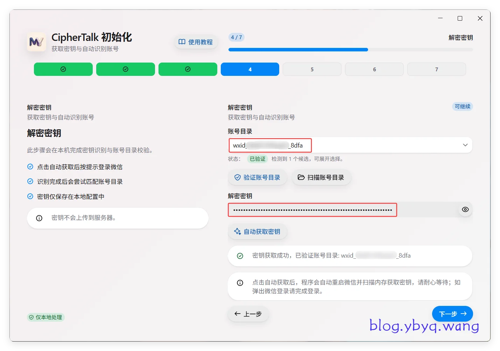The height and width of the screenshot is (351, 500).
Task: Close the CipherTalk window
Action: (480, 18)
